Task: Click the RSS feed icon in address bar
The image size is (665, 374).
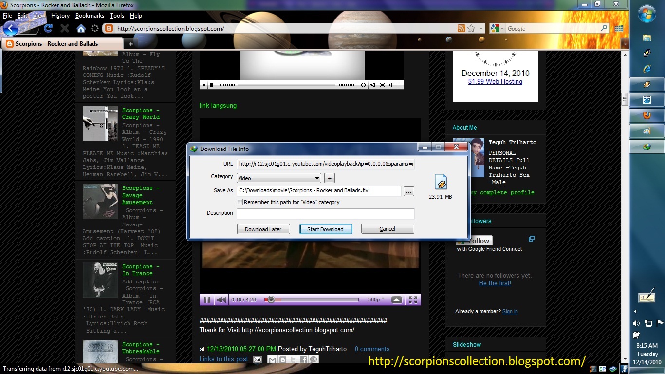Action: coord(461,29)
